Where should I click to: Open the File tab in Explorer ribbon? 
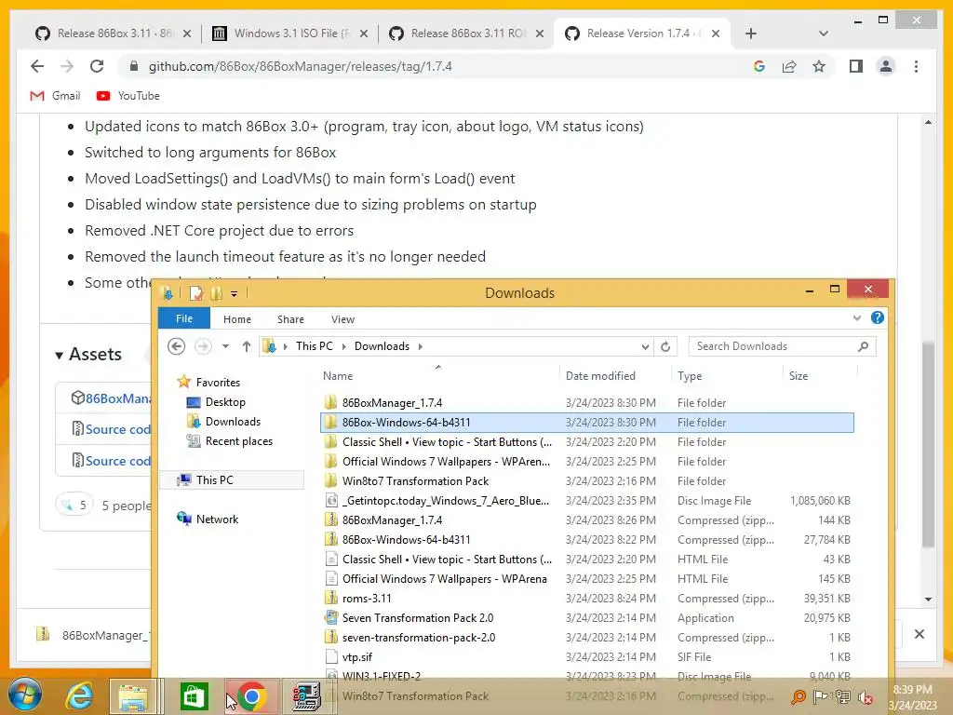click(x=184, y=318)
